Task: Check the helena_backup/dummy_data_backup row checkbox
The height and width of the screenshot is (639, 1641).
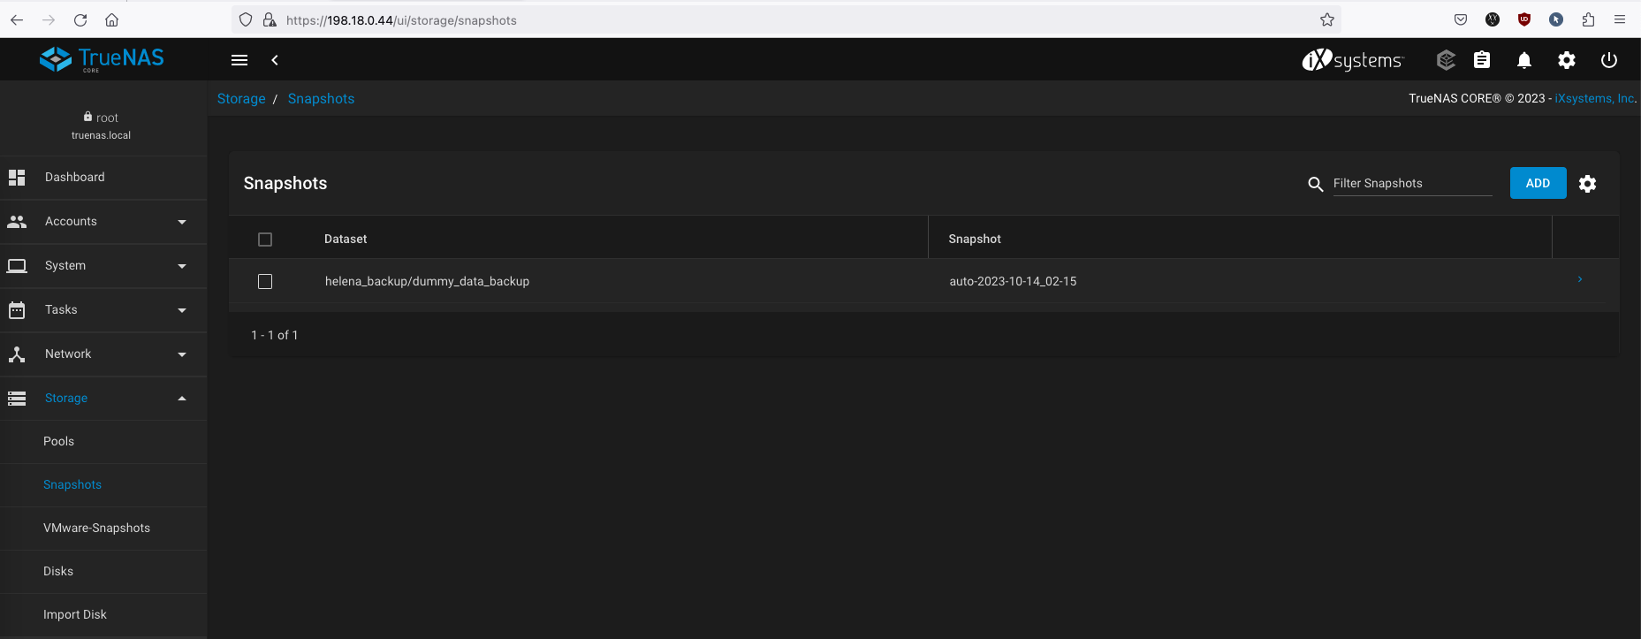Action: pyautogui.click(x=265, y=281)
